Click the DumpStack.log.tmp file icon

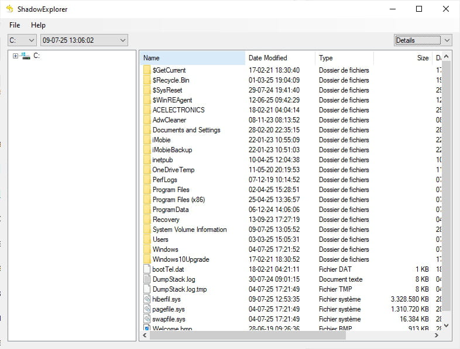(147, 289)
